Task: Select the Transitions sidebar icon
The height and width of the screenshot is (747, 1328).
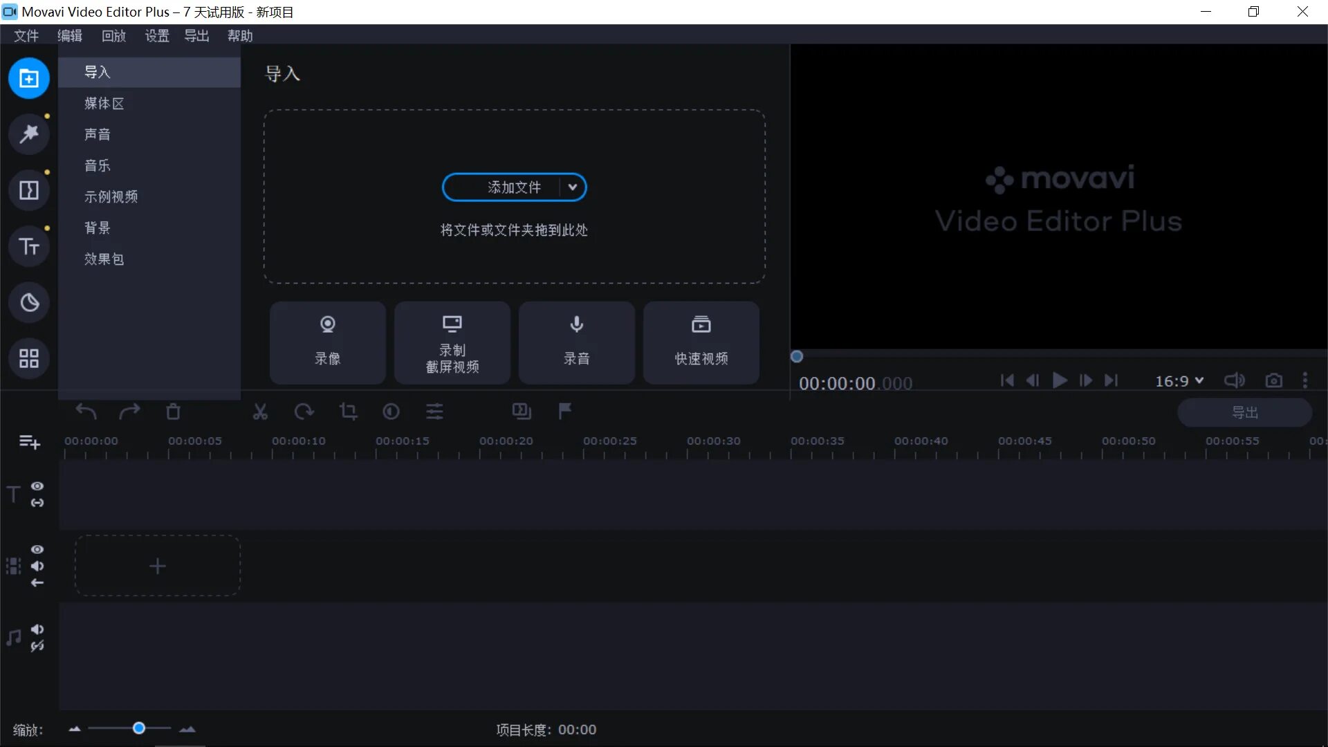Action: (x=28, y=190)
